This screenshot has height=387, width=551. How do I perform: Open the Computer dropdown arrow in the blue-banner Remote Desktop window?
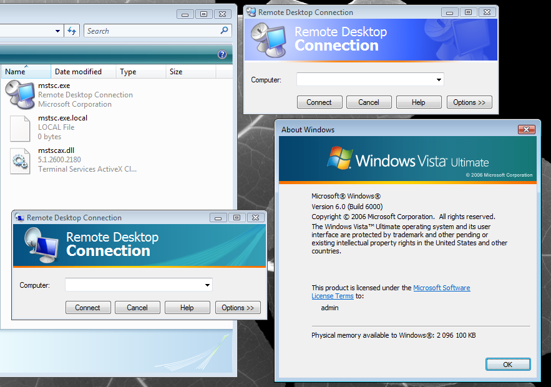coord(439,79)
